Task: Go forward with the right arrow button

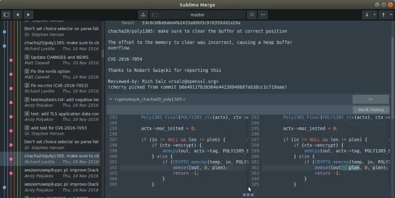Action: (28, 15)
